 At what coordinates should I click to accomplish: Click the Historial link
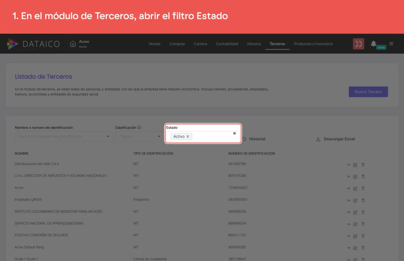(257, 139)
